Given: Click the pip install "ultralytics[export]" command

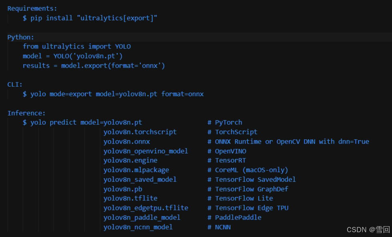Looking at the screenshot, I should pyautogui.click(x=90, y=18).
